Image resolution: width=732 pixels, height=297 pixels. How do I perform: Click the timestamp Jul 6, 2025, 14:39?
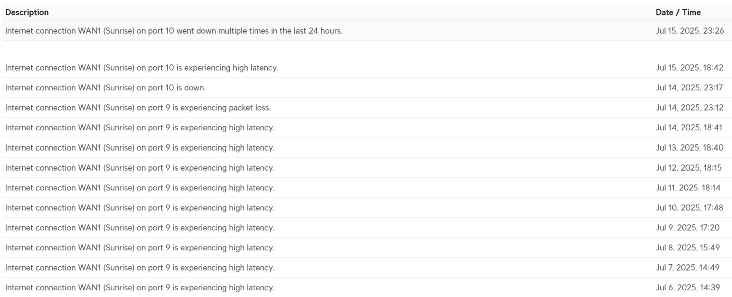688,288
